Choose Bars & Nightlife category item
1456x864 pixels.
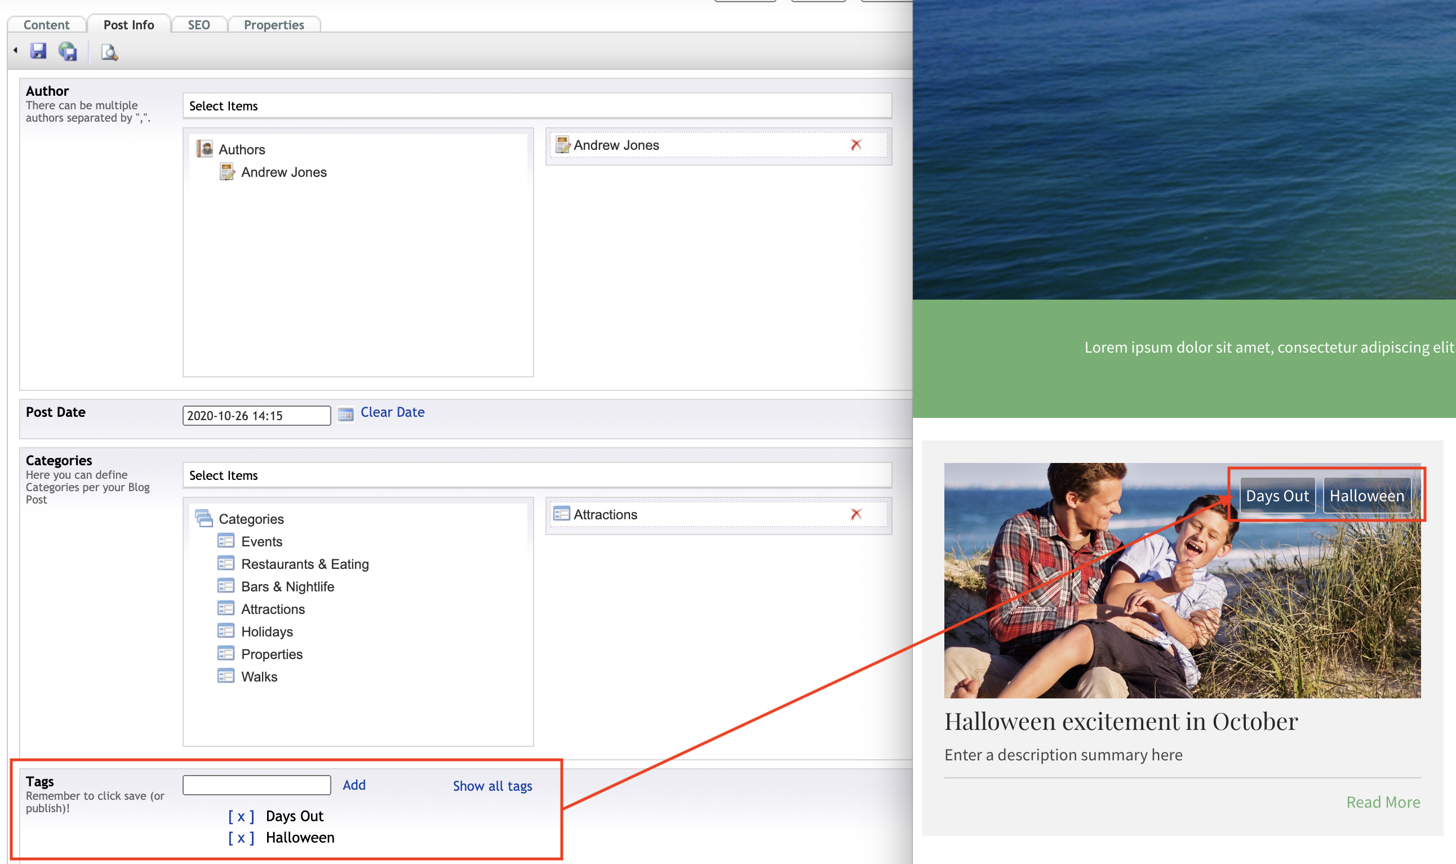[288, 586]
